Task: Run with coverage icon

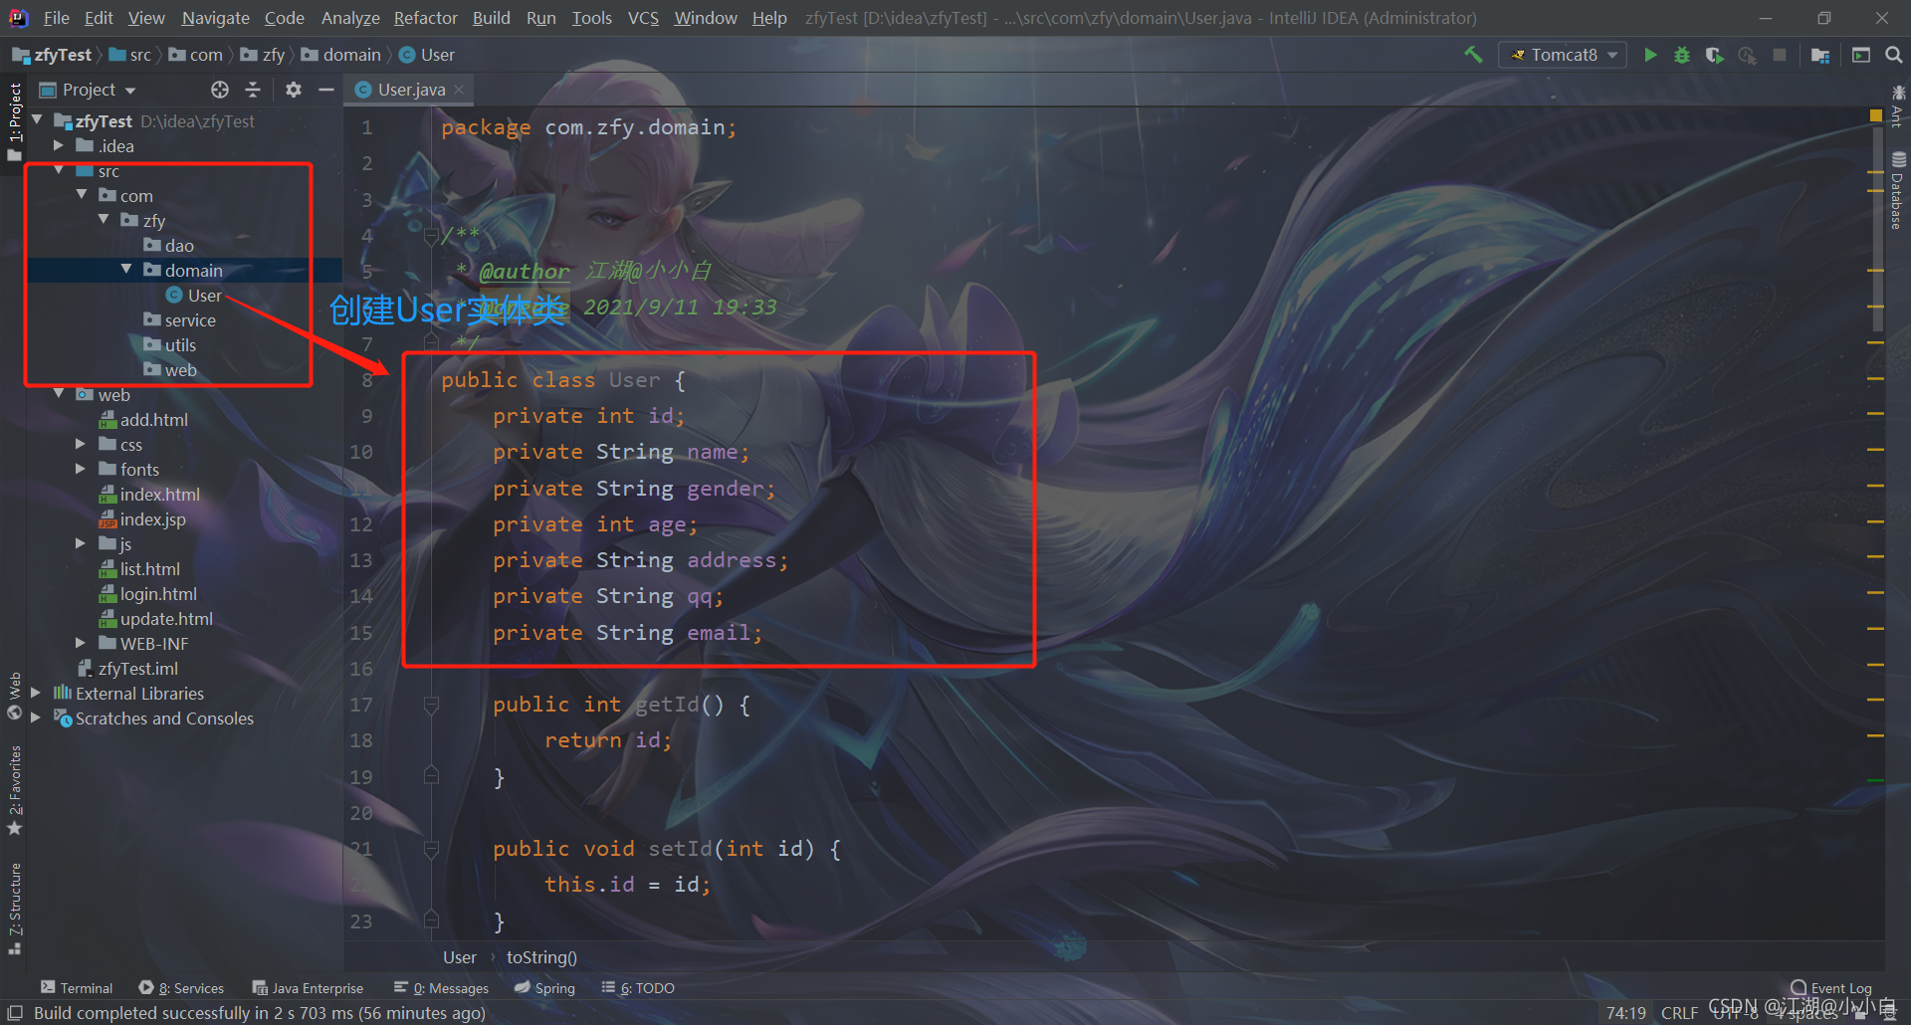Action: 1714,55
